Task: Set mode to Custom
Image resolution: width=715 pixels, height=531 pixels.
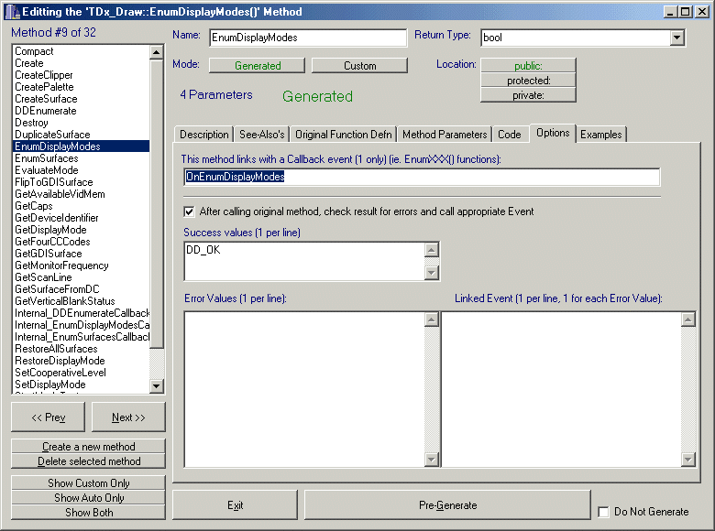Action: tap(359, 66)
